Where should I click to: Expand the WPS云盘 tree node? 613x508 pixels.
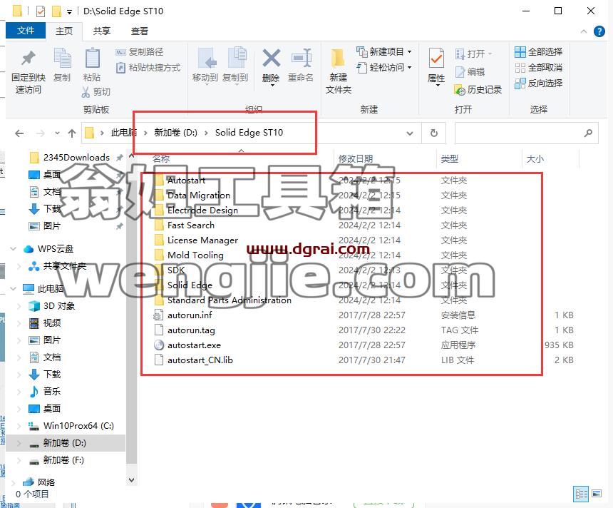pyautogui.click(x=14, y=249)
